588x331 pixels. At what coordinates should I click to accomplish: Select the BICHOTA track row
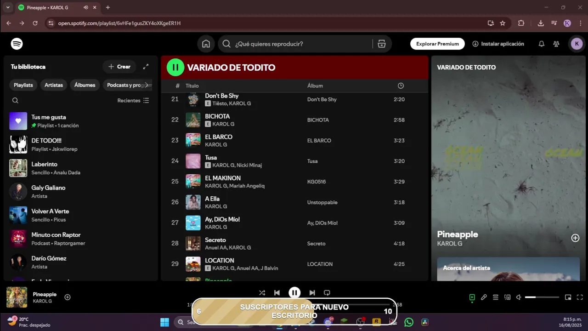click(x=294, y=120)
